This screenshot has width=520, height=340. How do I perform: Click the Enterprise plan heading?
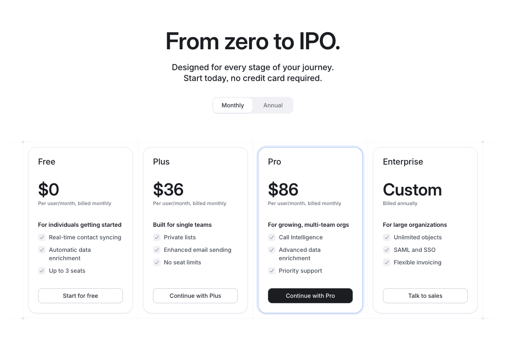point(403,162)
